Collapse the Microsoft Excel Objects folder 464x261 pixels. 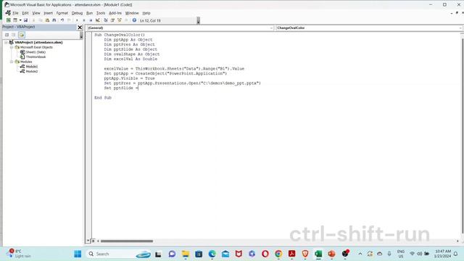tap(12, 47)
